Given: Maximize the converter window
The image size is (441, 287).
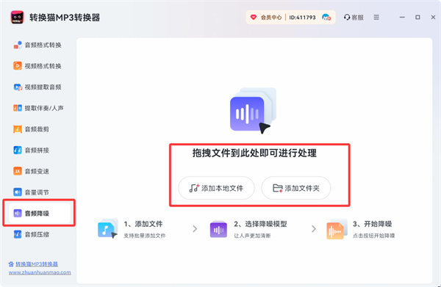Looking at the screenshot, I should click(x=417, y=18).
